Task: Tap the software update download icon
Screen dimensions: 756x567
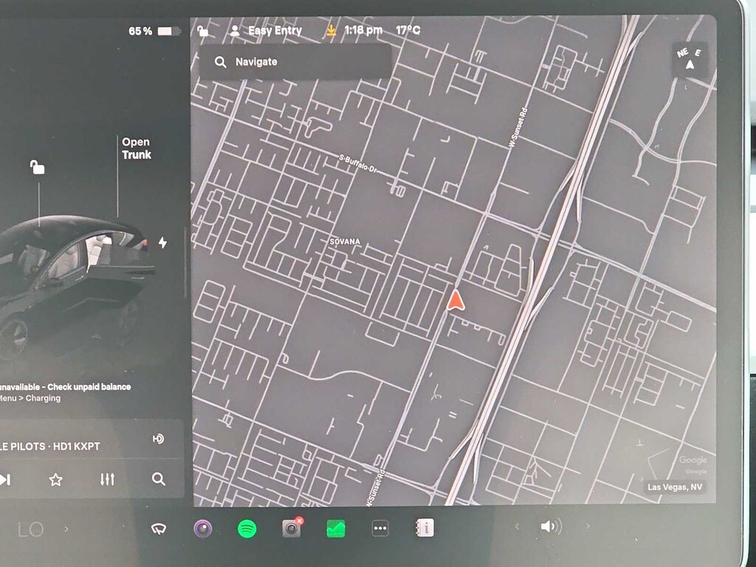Action: coord(331,31)
